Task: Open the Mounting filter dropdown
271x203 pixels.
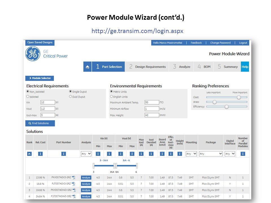Action: 191,154
